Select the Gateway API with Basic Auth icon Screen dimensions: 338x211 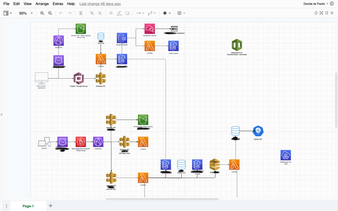coord(124,142)
